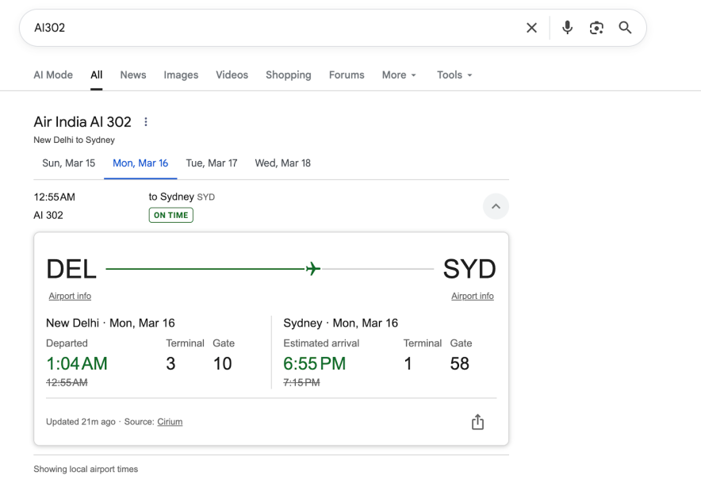Open three-dot menu beside Air India AI 302
The height and width of the screenshot is (479, 701).
(145, 122)
